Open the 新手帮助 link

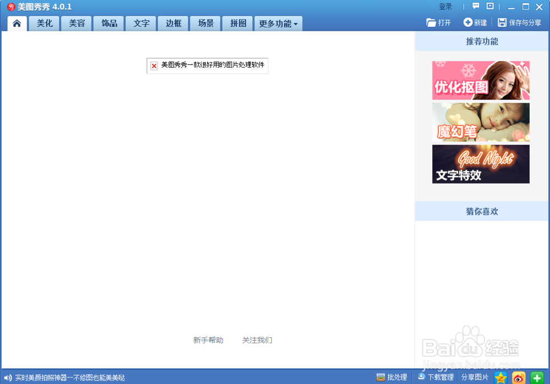coord(208,340)
